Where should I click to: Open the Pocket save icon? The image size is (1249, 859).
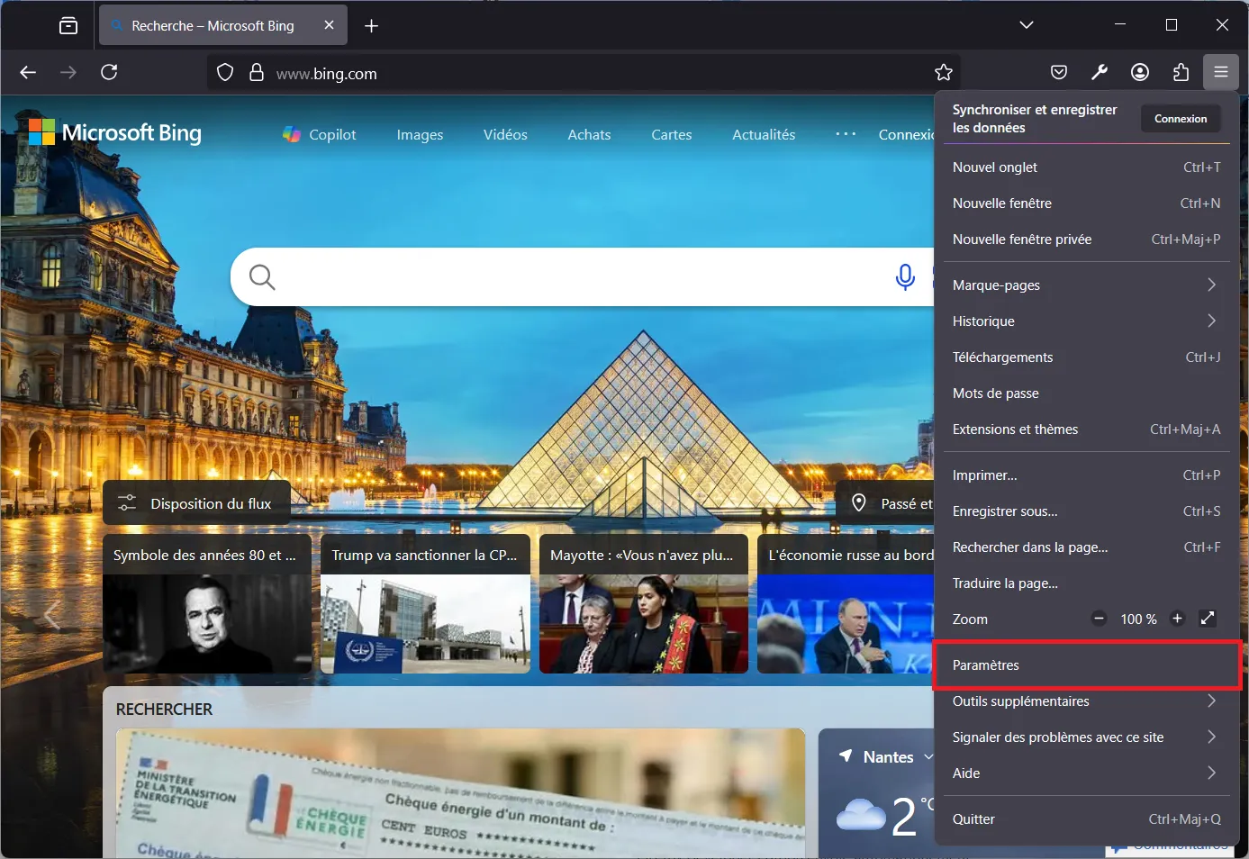tap(1059, 72)
